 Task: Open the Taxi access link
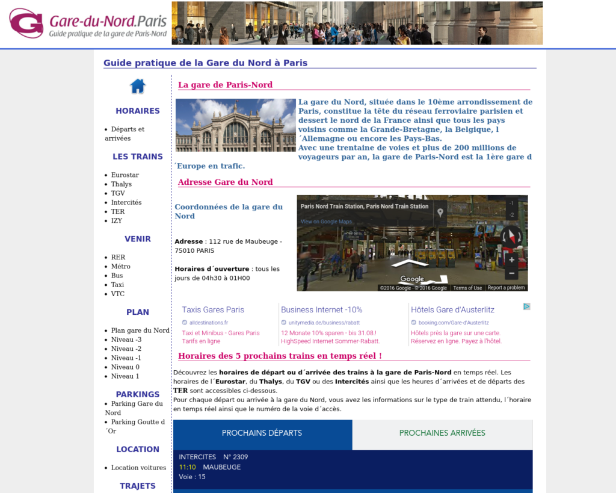click(117, 285)
